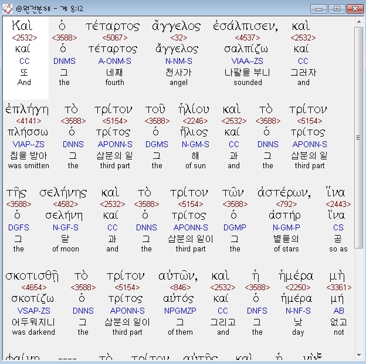Click the Greek word ἄγγελος in the top row
The image size is (366, 364).
coord(176,26)
